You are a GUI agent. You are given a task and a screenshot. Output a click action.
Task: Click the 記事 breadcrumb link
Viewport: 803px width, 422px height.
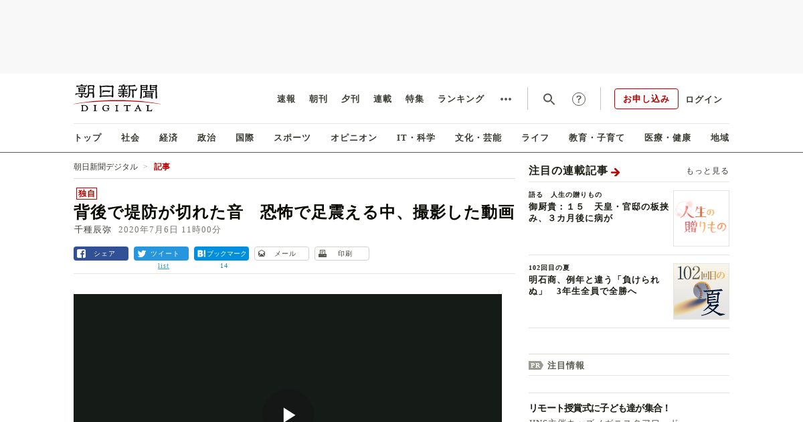tap(162, 167)
